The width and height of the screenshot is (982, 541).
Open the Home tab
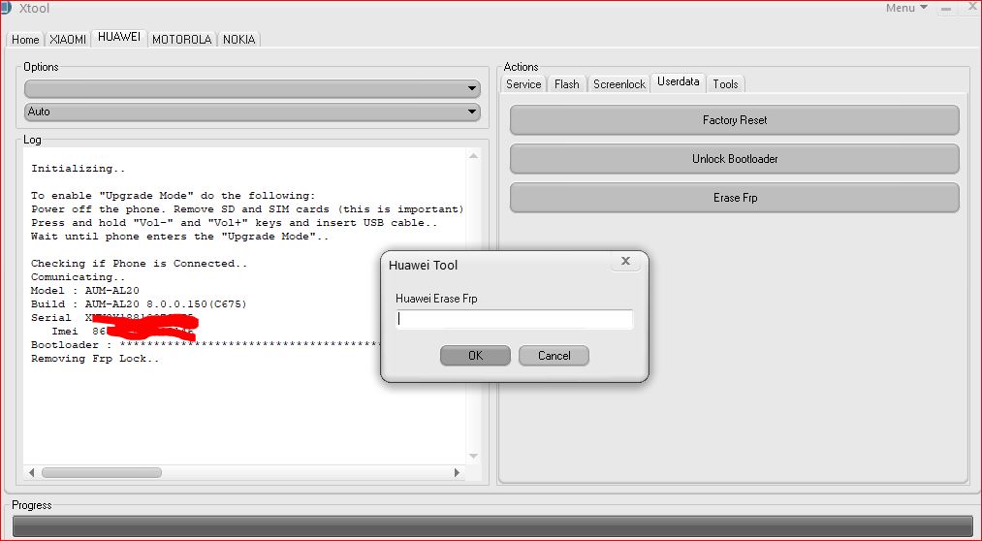[x=25, y=40]
